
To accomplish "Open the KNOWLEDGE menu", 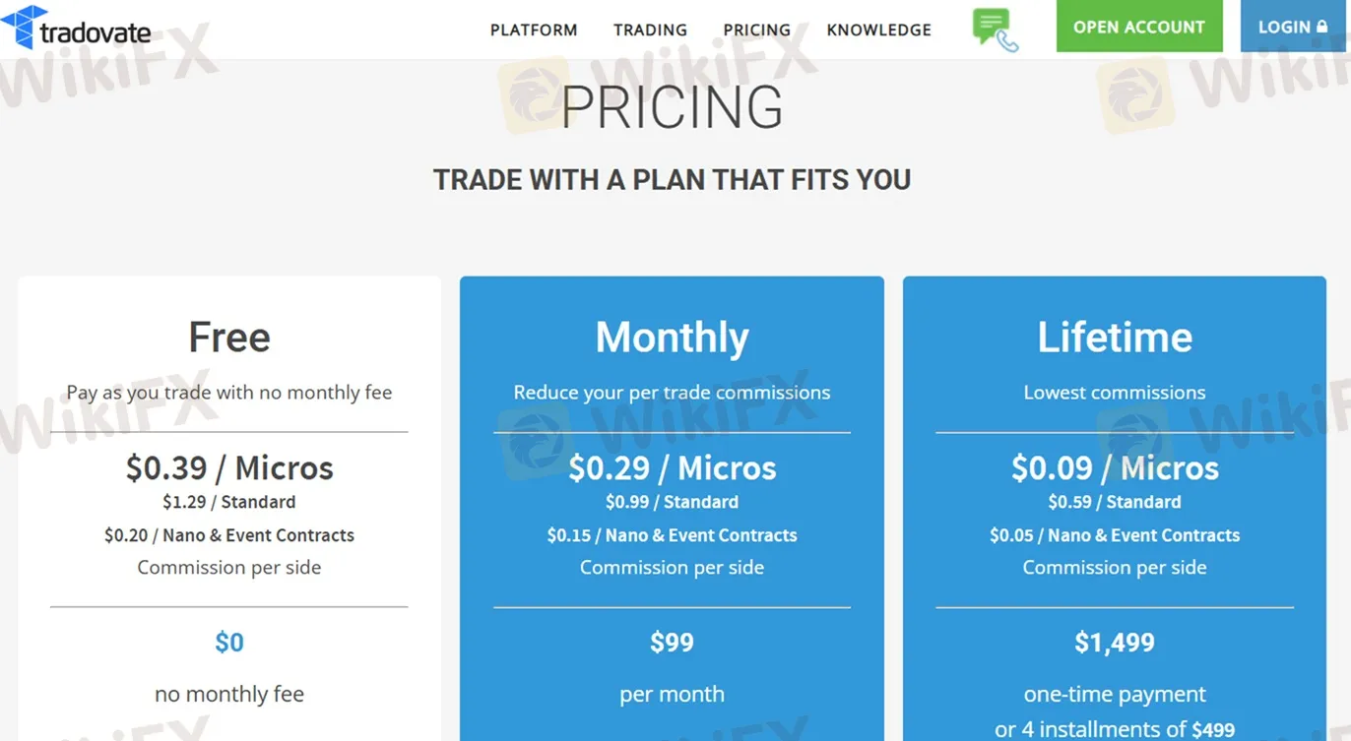I will tap(878, 30).
